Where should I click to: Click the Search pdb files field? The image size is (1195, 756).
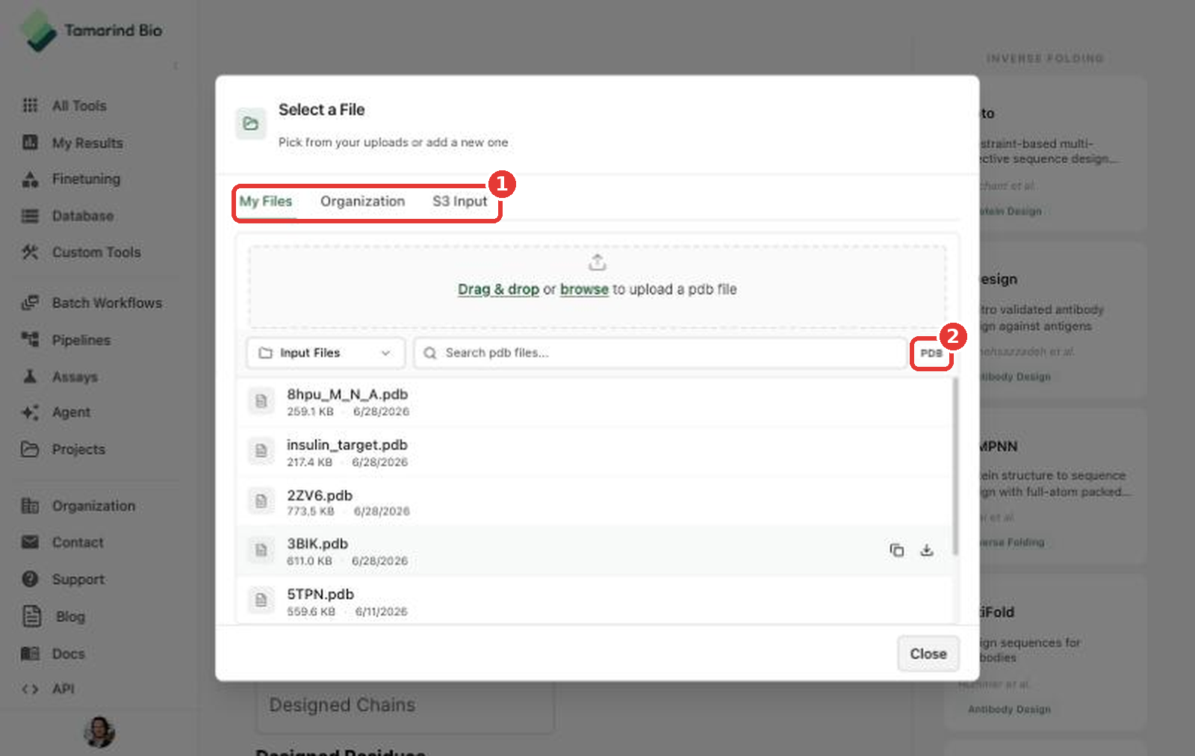point(661,353)
